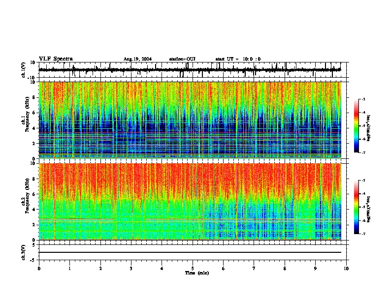Click time axis tick label '5'

(193, 269)
